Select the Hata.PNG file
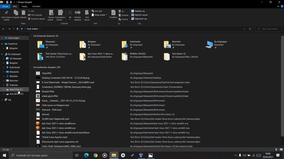The height and width of the screenshot is (159, 284). [47, 73]
